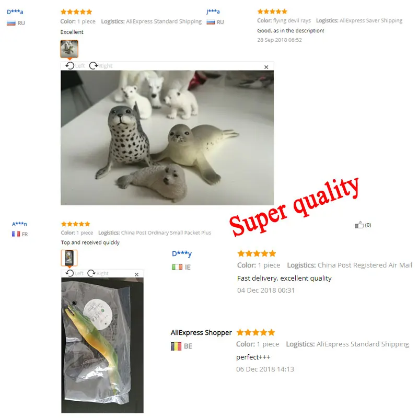Click reviewer name D***a
This screenshot has width=418, height=418.
tap(15, 12)
